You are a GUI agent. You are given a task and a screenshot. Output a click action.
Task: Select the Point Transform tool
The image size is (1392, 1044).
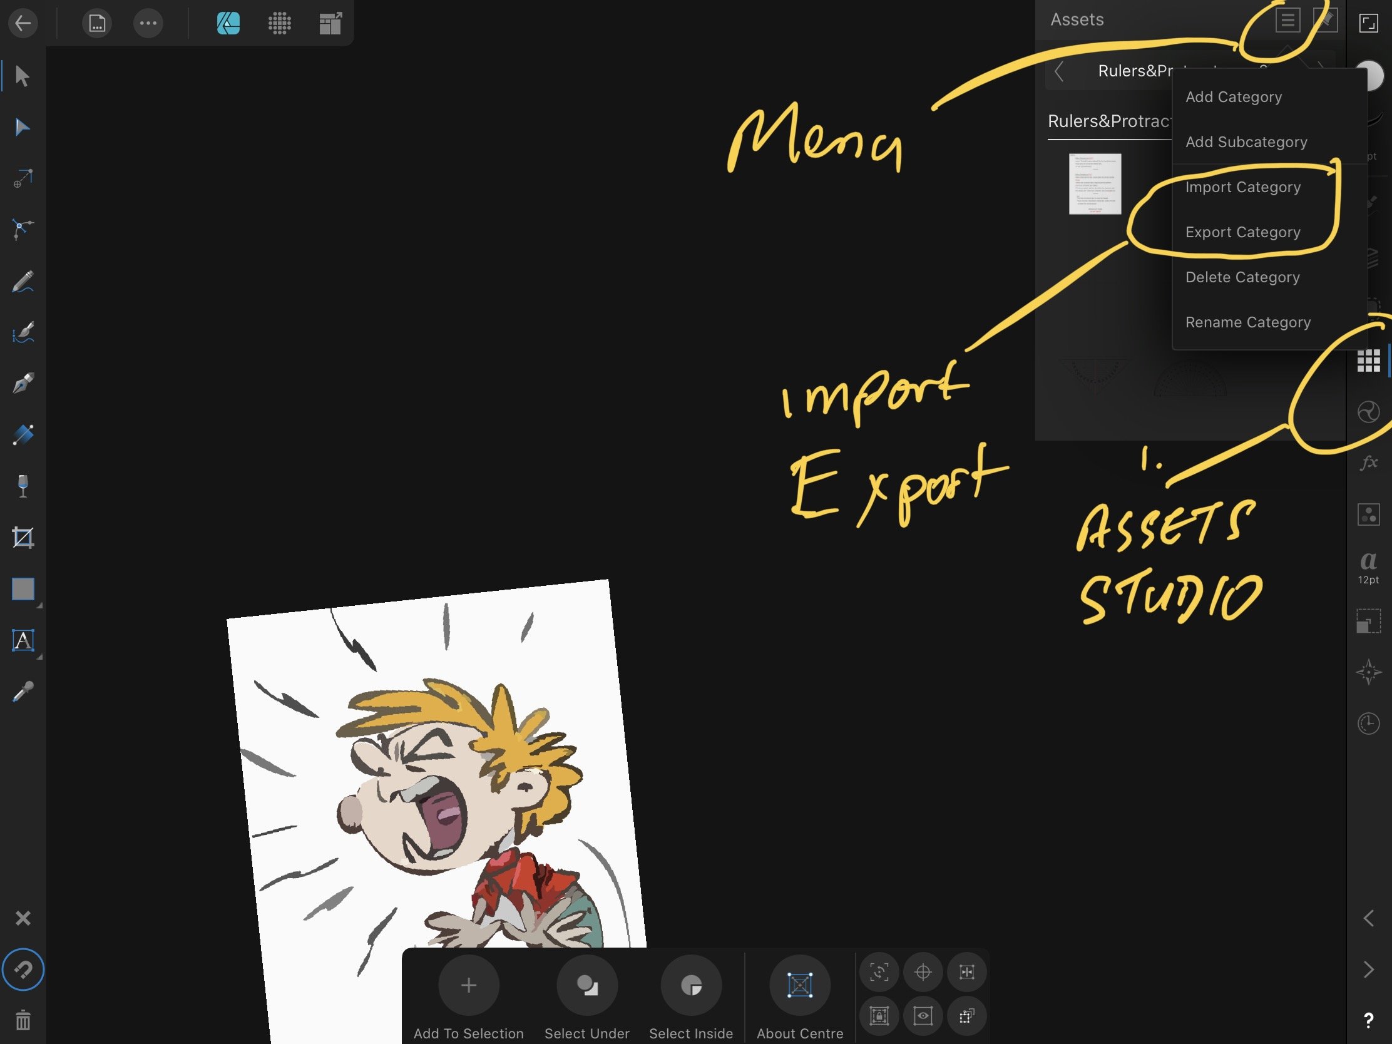click(x=23, y=179)
